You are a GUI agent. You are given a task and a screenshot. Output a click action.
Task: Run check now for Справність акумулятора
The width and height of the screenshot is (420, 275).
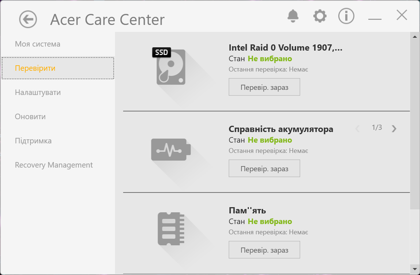[x=264, y=169]
